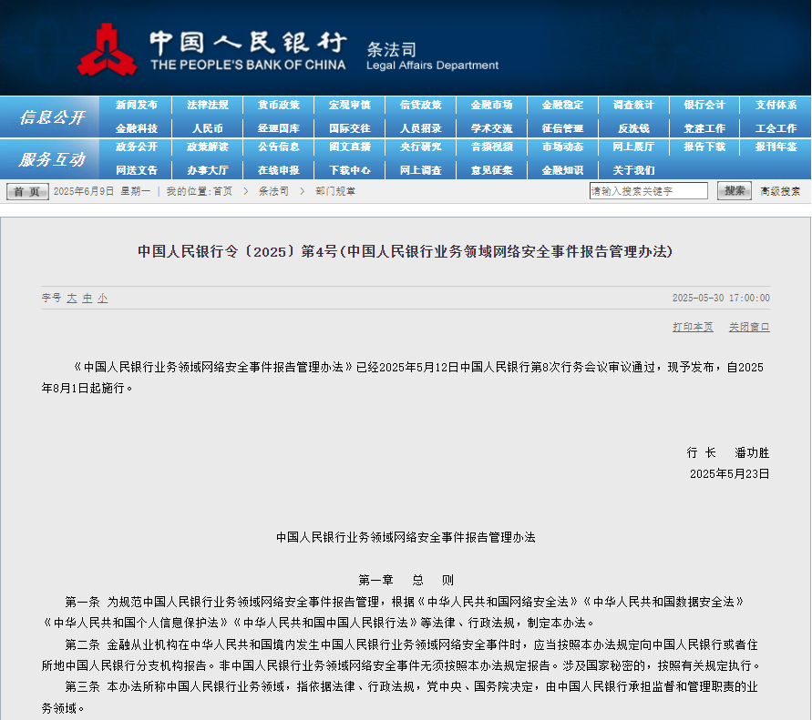Select 人员招录 navigation link

420,128
